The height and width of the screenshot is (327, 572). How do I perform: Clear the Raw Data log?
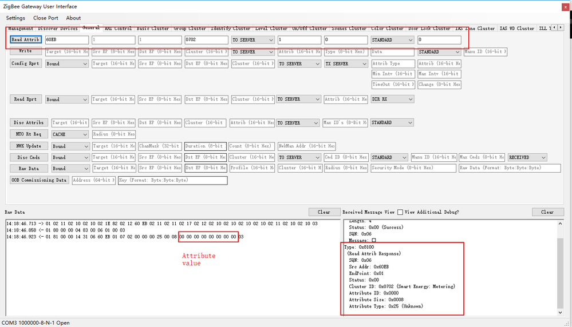click(x=324, y=212)
